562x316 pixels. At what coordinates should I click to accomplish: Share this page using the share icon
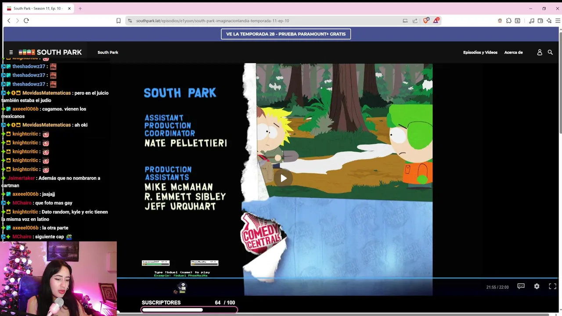[x=415, y=21]
